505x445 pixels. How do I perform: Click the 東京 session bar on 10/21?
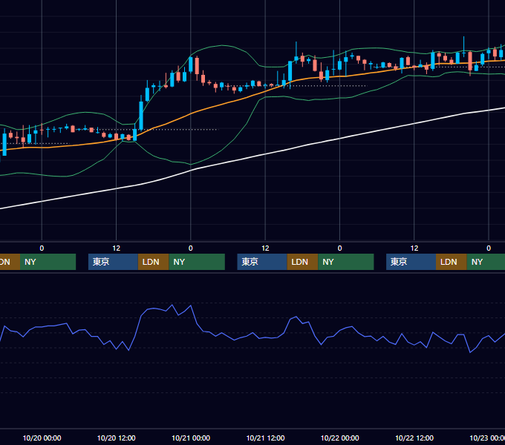point(262,262)
